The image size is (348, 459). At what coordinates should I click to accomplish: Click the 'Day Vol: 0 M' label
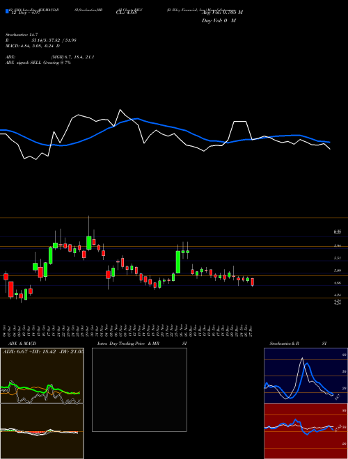tap(219, 21)
